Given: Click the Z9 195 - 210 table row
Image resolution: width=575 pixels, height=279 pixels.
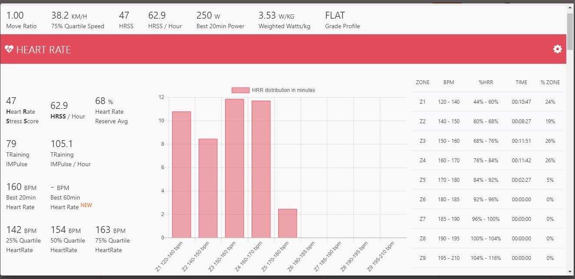Looking at the screenshot, I should pos(488,258).
